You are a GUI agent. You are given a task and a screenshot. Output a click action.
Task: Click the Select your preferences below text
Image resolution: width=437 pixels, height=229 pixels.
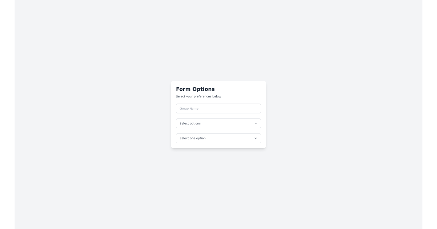click(x=198, y=96)
